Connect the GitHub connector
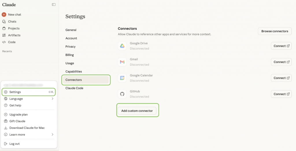Viewport: 296px width, 151px height. (x=281, y=94)
